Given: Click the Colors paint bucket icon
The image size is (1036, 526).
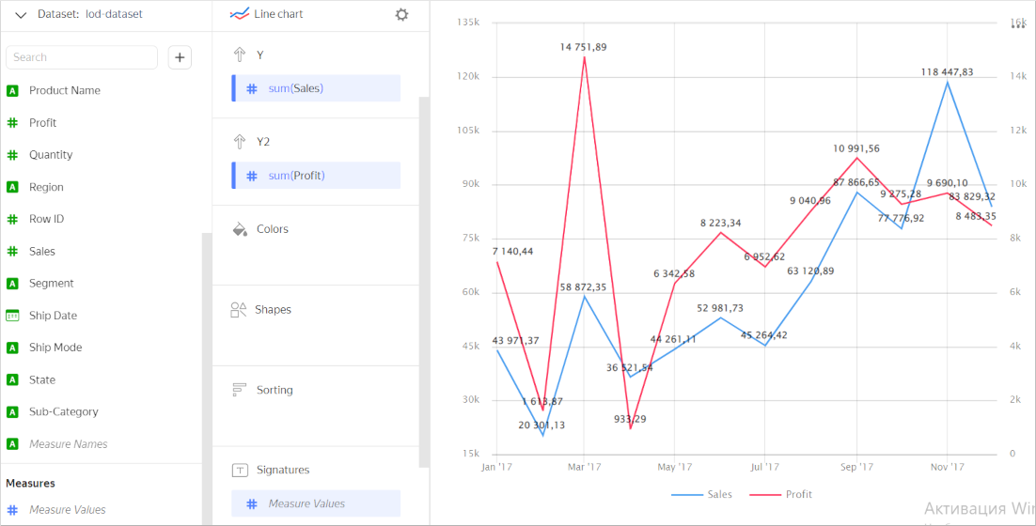Looking at the screenshot, I should tap(239, 229).
